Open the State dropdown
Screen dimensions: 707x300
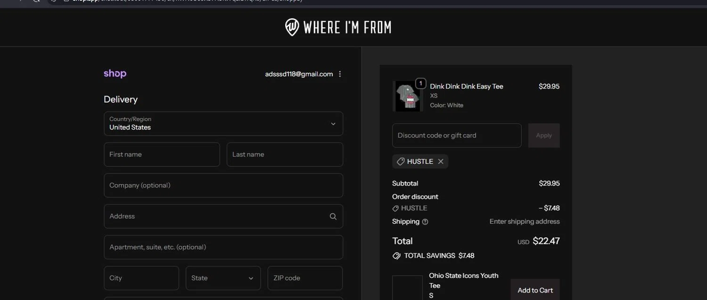point(223,278)
